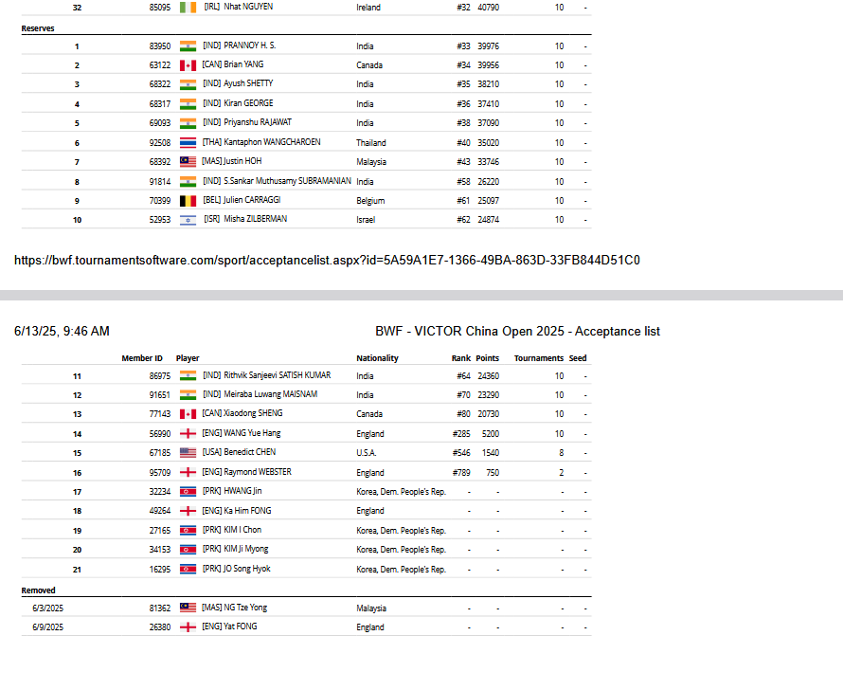Screen dimensions: 843x690
Task: Click removal date 6/3/2025
Action: (48, 608)
